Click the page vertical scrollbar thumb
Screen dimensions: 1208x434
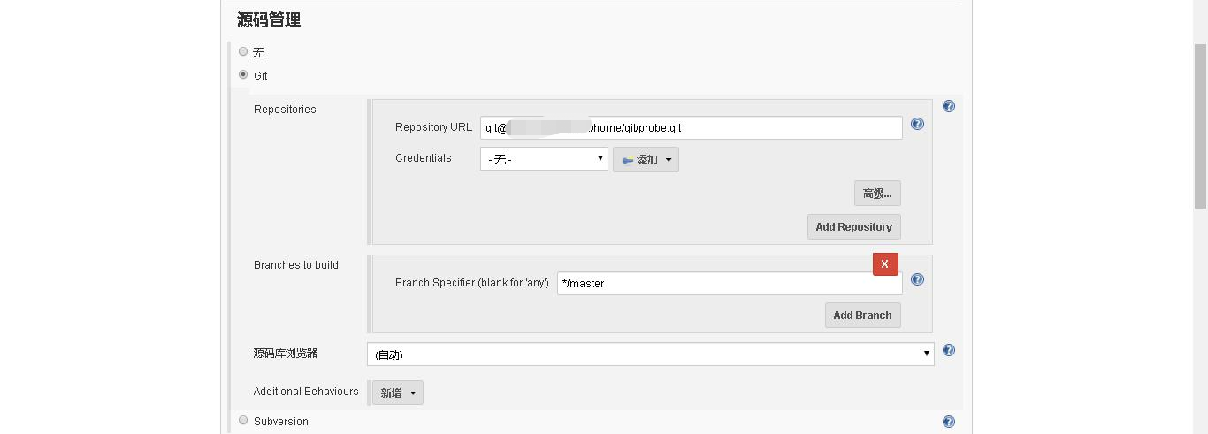pyautogui.click(x=1200, y=124)
